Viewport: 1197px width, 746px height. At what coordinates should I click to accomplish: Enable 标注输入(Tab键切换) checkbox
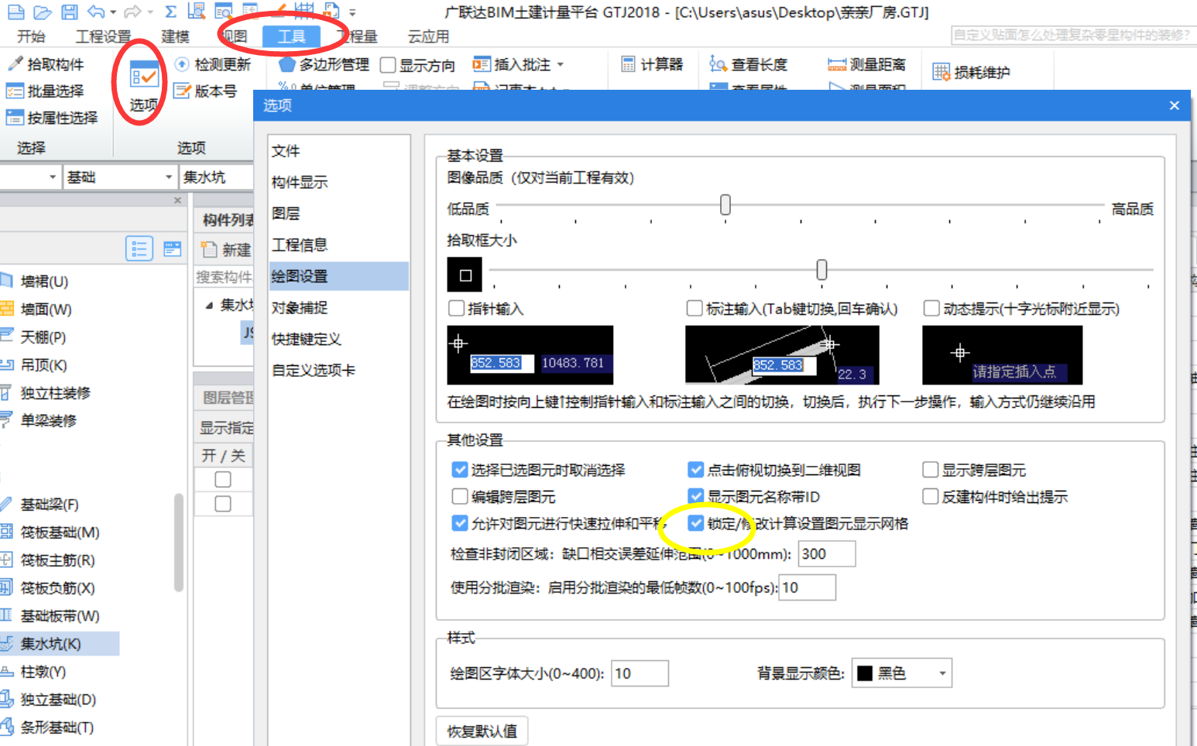pos(695,309)
